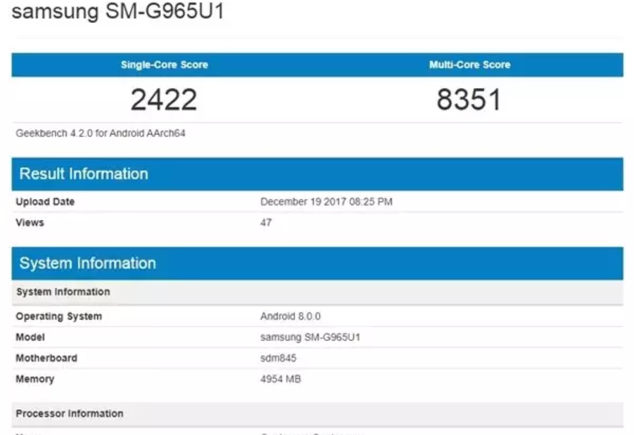
Task: Click the blue 'System Information' section header
Action: pyautogui.click(x=318, y=264)
